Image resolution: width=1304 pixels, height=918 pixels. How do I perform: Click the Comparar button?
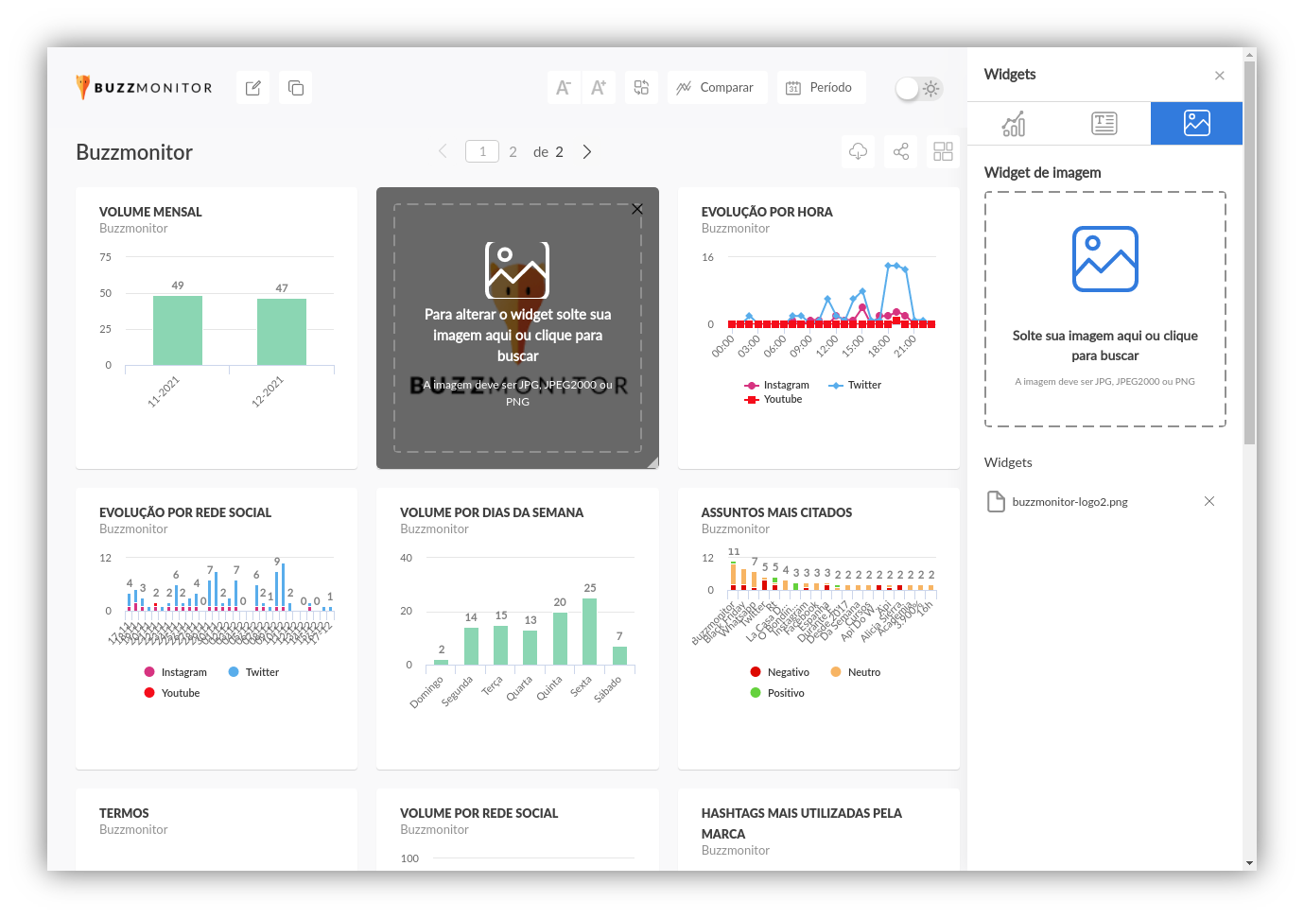716,88
